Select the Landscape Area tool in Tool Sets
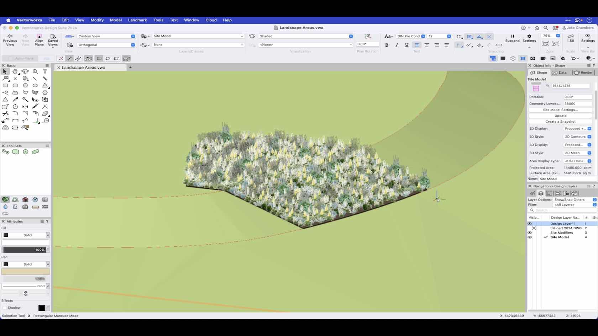Viewport: 598px width, 336px height. pos(16,152)
